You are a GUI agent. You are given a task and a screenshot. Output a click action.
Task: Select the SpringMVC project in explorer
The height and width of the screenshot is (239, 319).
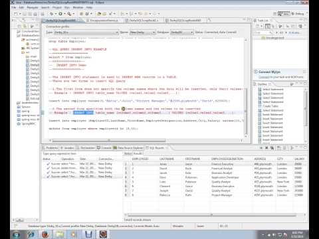point(29,123)
